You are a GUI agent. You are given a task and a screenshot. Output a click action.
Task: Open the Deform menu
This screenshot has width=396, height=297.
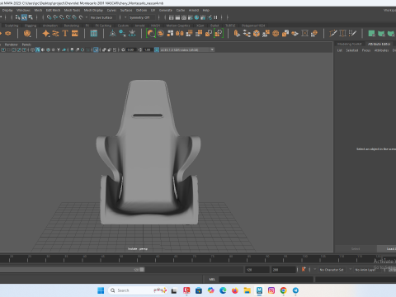point(141,10)
